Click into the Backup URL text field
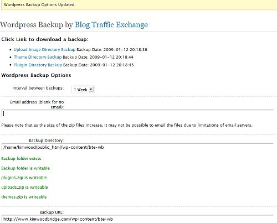Screen dimensions: 277x223 137,219
